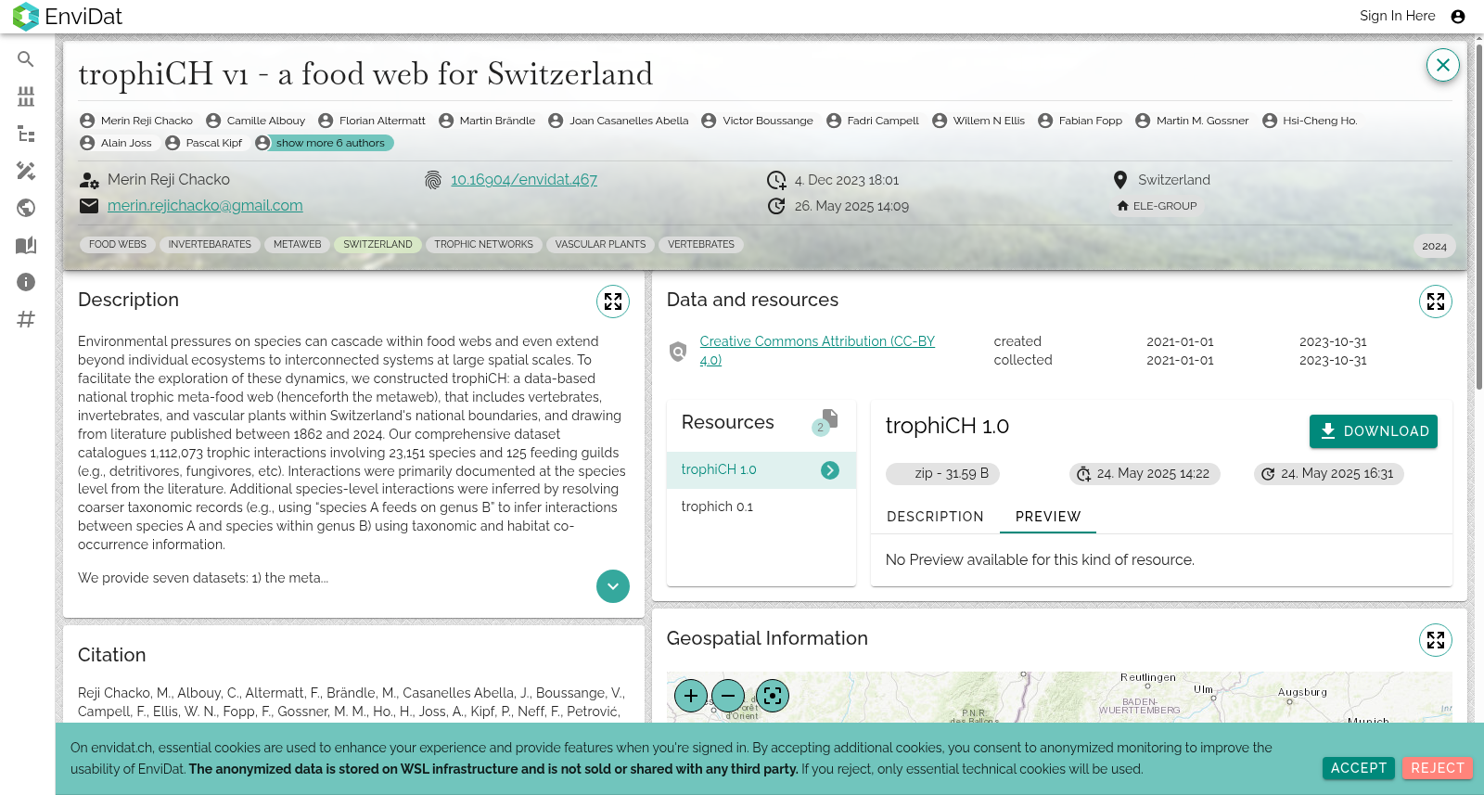Expand Geospatial Information to fullscreen
Viewport: 1484px width, 795px height.
point(1436,640)
